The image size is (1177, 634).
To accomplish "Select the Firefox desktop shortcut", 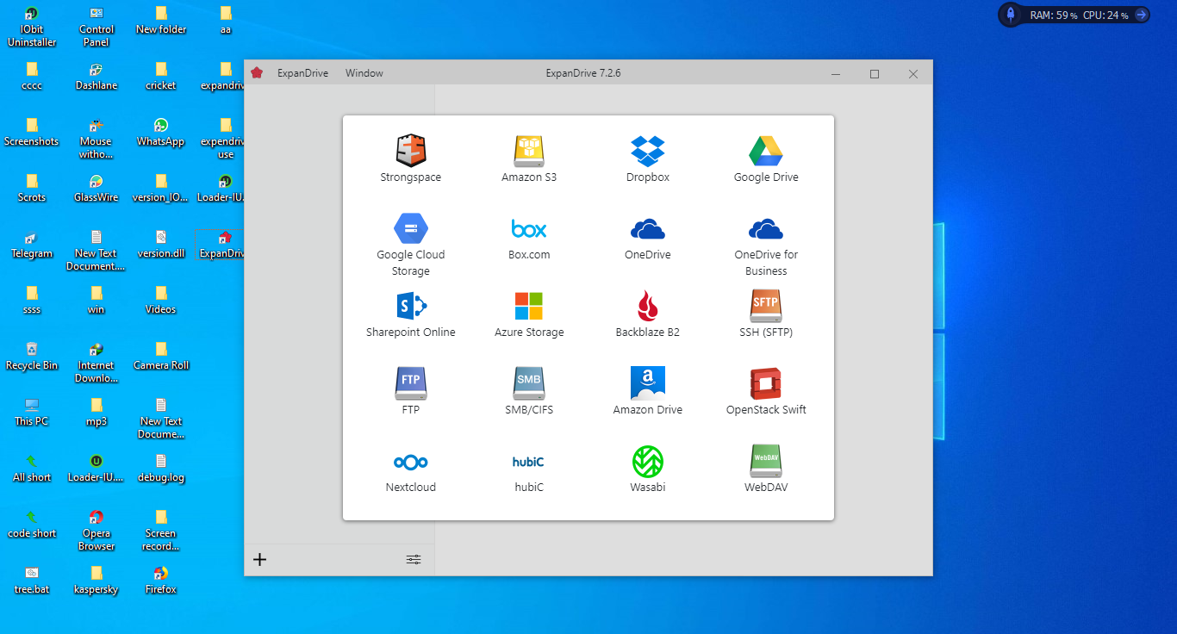I will pyautogui.click(x=161, y=580).
